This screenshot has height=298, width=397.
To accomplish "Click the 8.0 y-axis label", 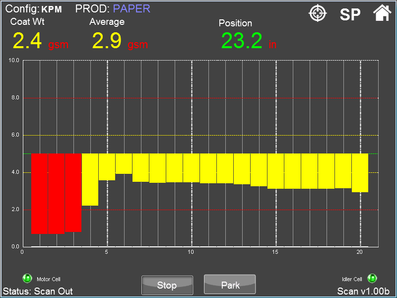I will pyautogui.click(x=15, y=97).
